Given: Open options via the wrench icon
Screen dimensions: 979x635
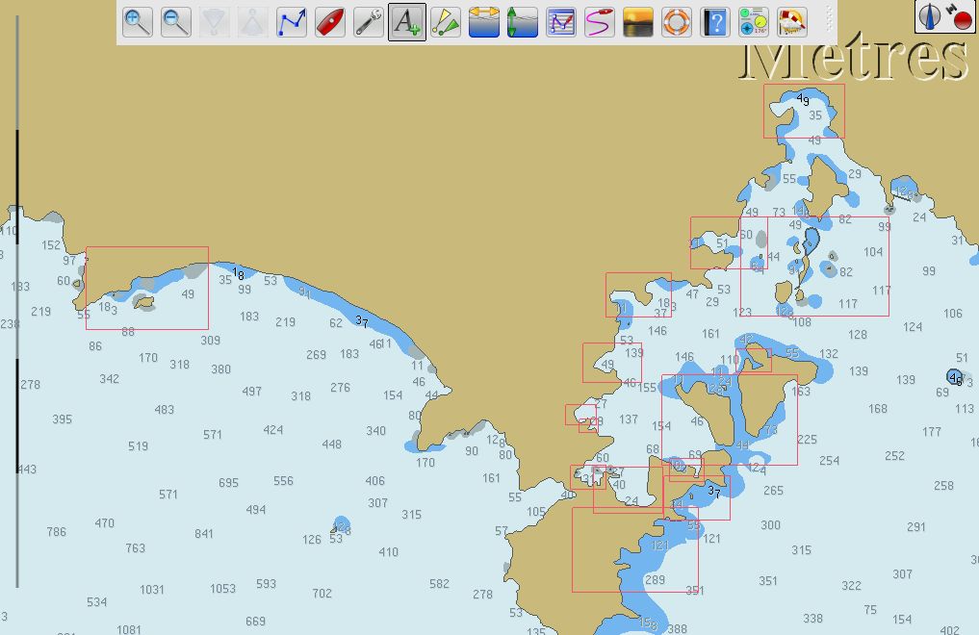Looking at the screenshot, I should [x=369, y=22].
